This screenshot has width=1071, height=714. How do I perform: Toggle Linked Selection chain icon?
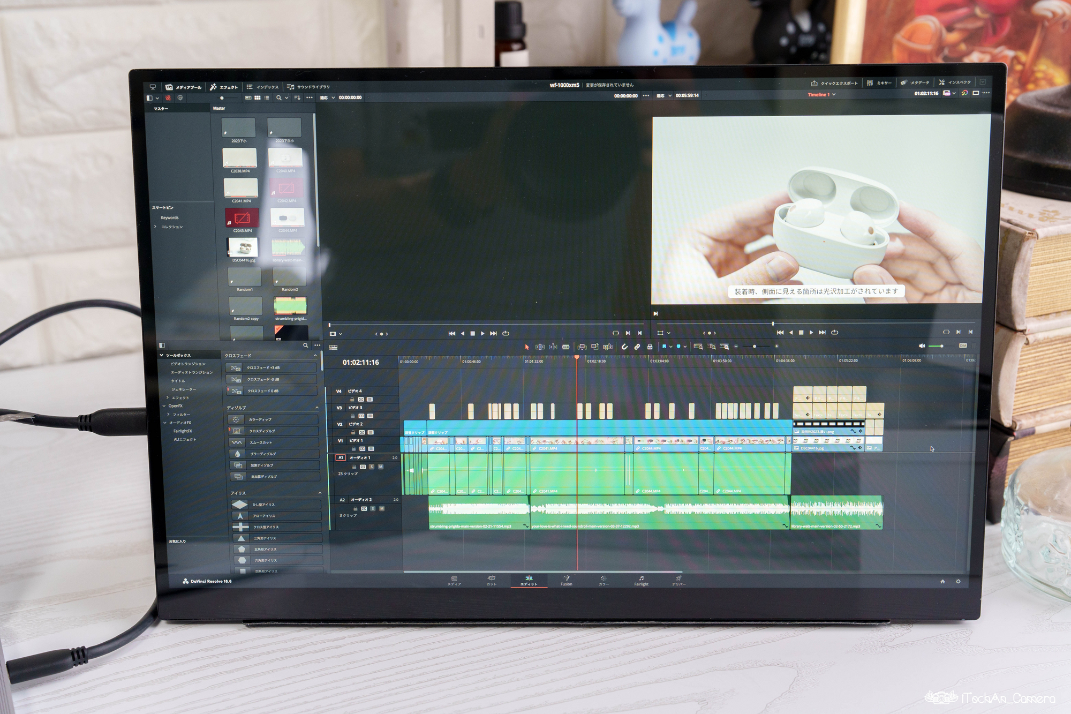tap(637, 347)
